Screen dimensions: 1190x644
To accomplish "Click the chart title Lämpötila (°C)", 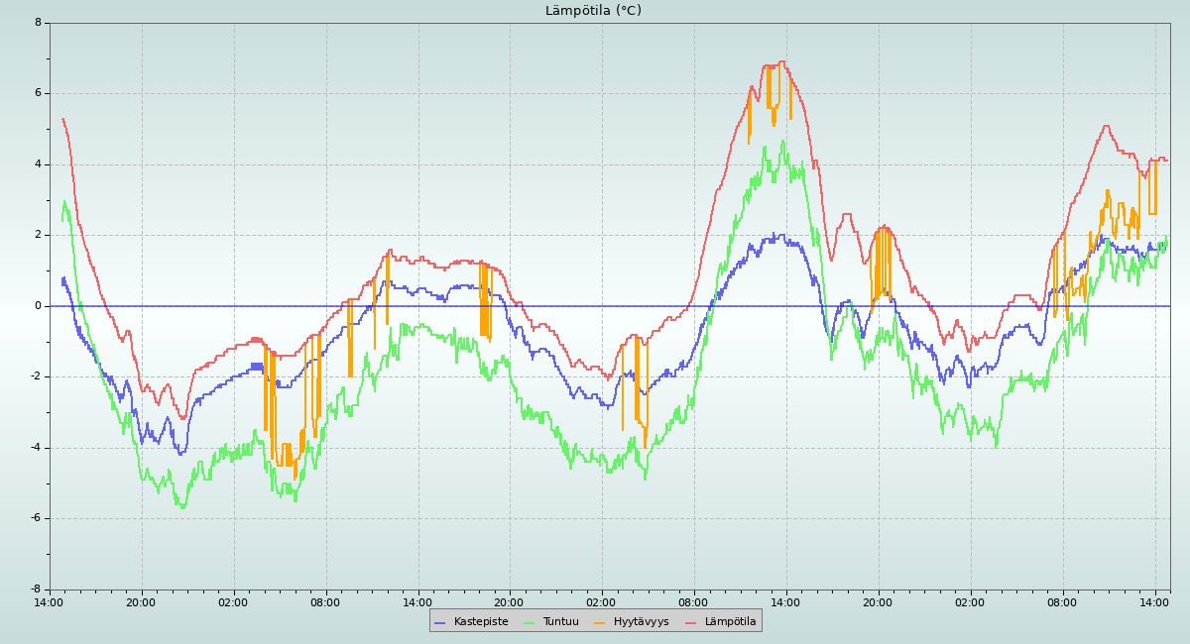I will tap(593, 11).
